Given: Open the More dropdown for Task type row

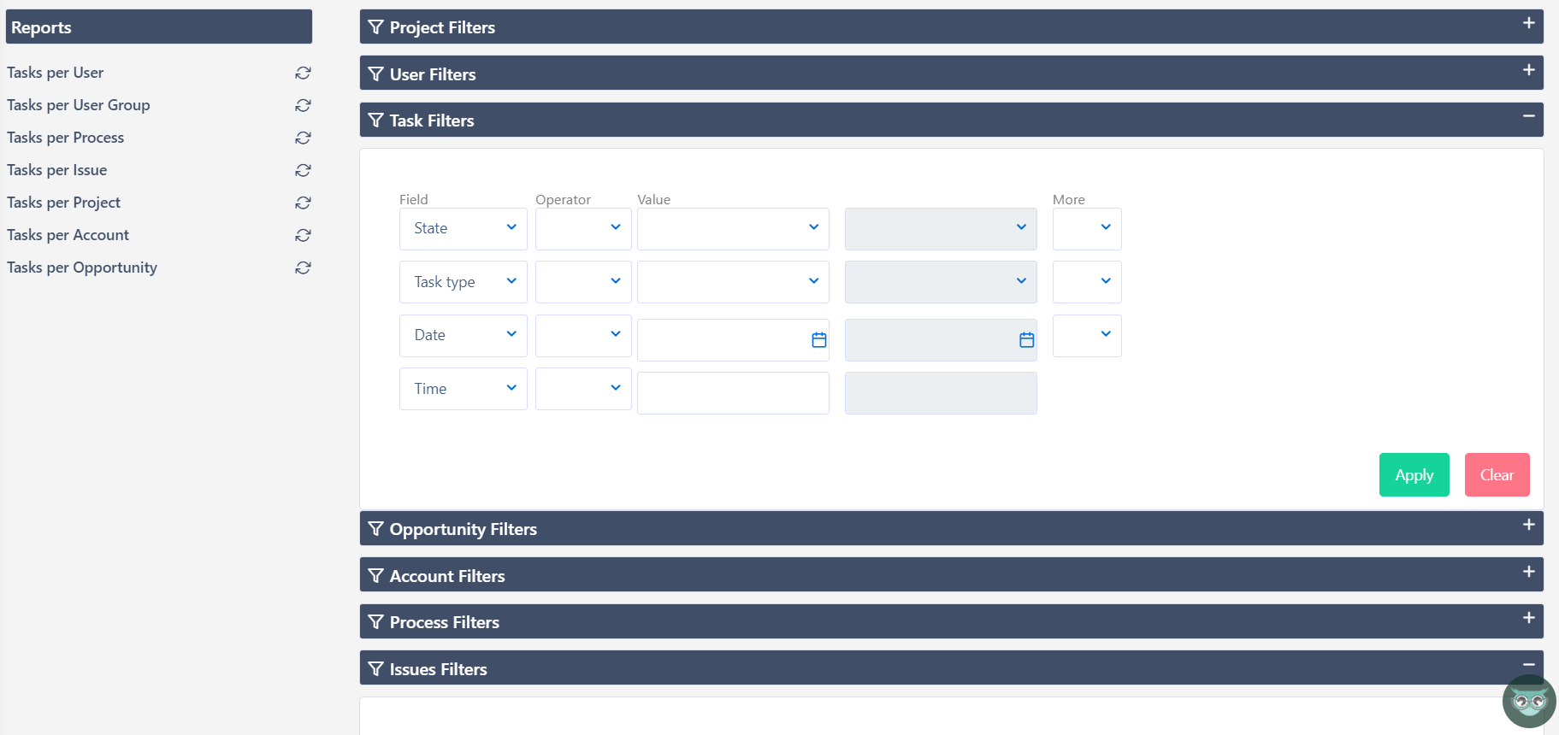Looking at the screenshot, I should [x=1087, y=282].
